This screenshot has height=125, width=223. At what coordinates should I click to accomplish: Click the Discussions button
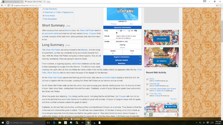tap(161, 39)
